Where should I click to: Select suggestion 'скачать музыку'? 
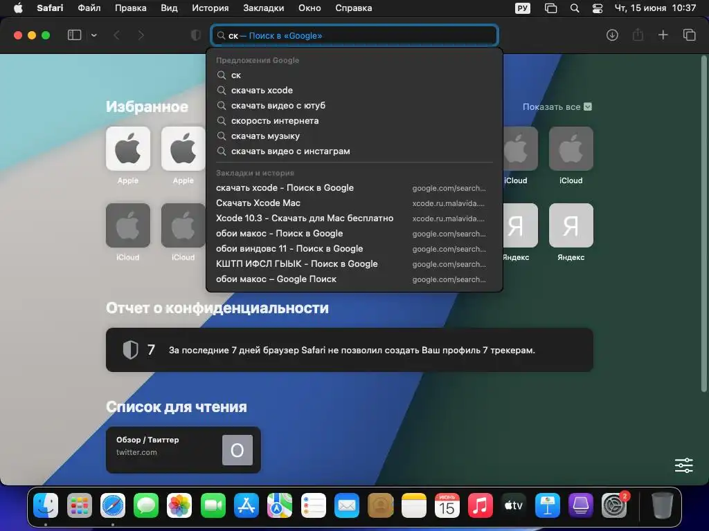coord(354,136)
